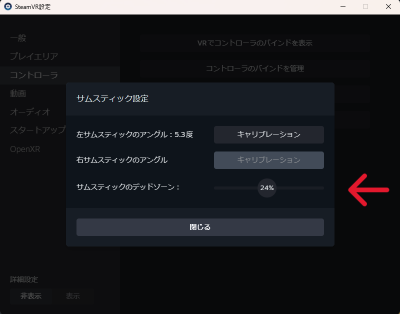Click the 詳細設定 label
Screen dimensions: 400x314
click(24, 279)
